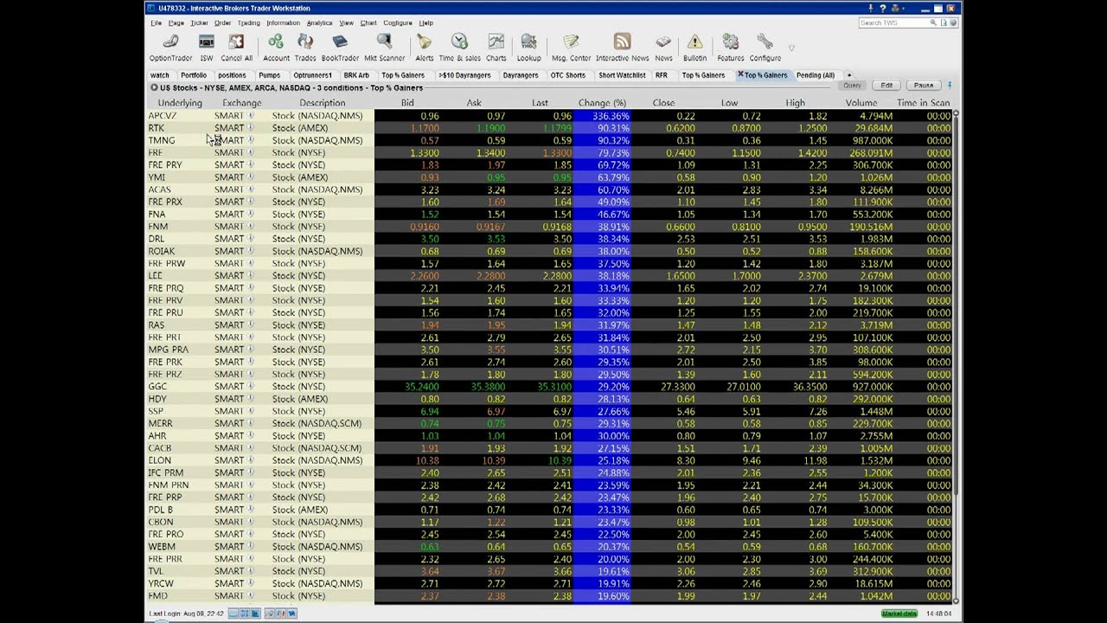Switch to the OTC Shorts tab
The width and height of the screenshot is (1107, 623).
568,75
